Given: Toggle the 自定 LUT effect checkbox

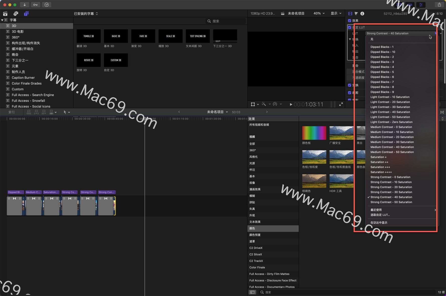Looking at the screenshot, I should (x=350, y=27).
